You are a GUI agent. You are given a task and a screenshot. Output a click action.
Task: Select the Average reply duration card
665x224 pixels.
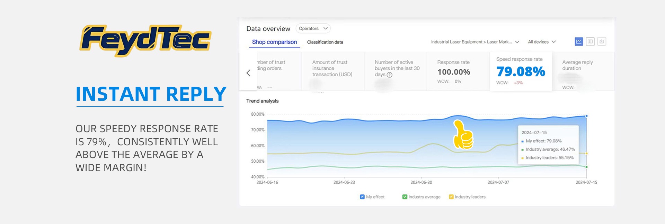click(x=583, y=71)
